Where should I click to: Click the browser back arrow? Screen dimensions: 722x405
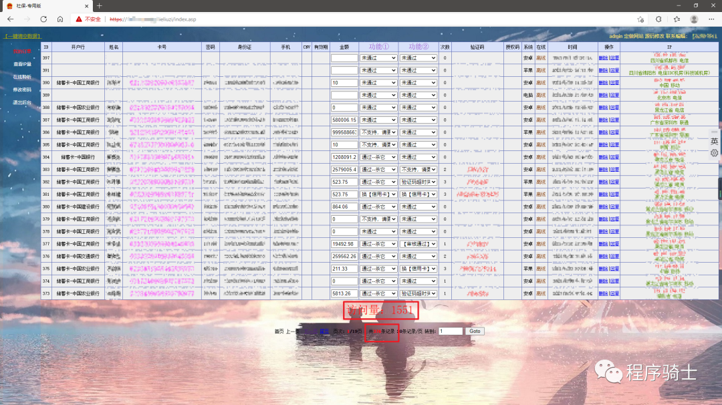point(11,19)
